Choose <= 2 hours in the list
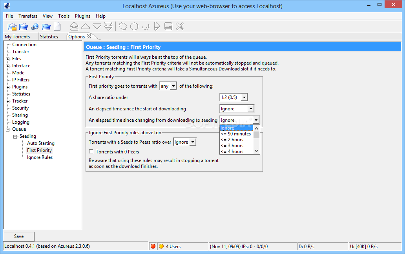 236,140
